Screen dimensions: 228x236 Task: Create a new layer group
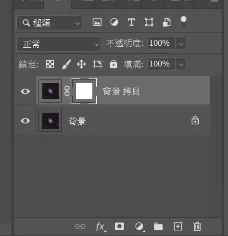pyautogui.click(x=158, y=226)
